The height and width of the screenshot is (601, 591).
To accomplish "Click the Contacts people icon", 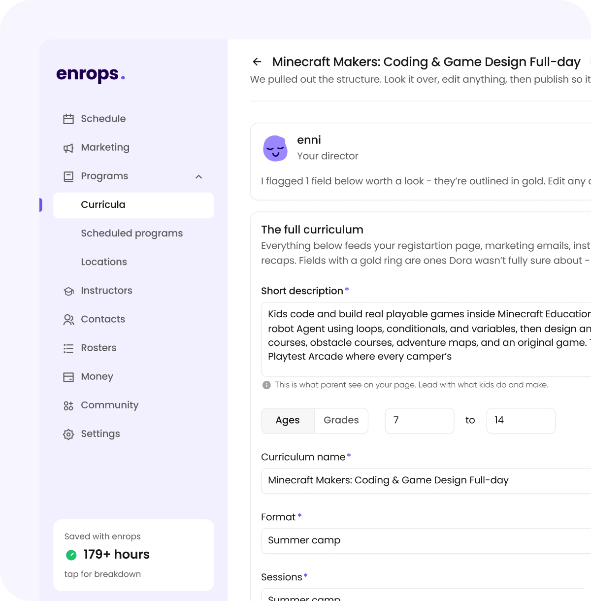I will 68,320.
